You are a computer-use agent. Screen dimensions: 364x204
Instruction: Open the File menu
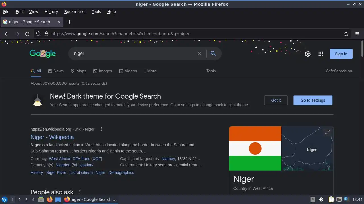[6, 12]
